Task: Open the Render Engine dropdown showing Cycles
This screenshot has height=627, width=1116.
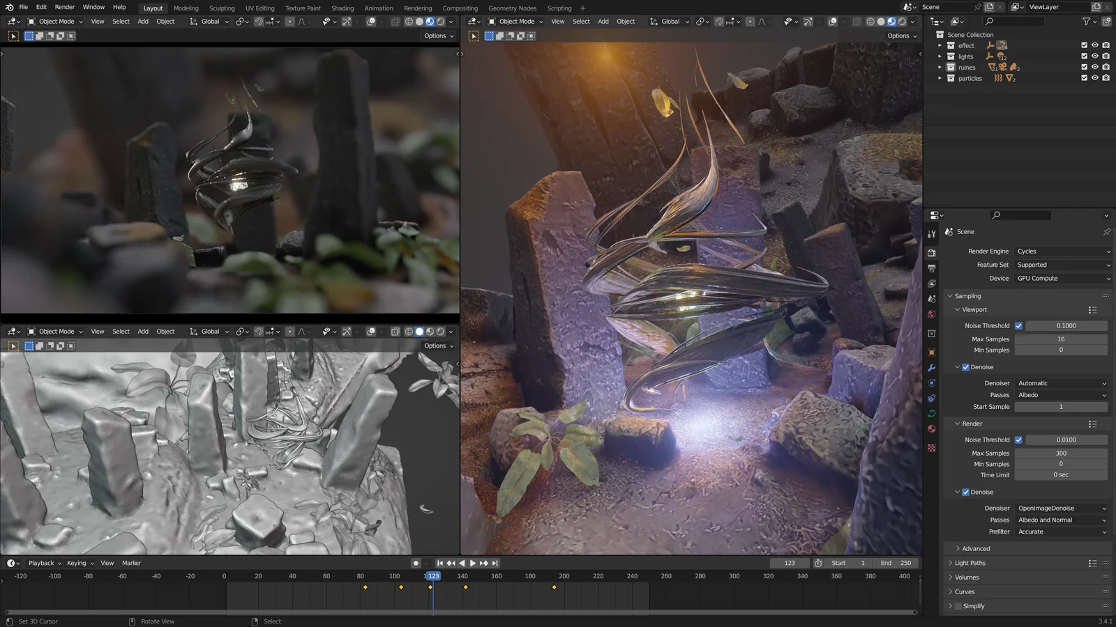Action: (x=1062, y=251)
